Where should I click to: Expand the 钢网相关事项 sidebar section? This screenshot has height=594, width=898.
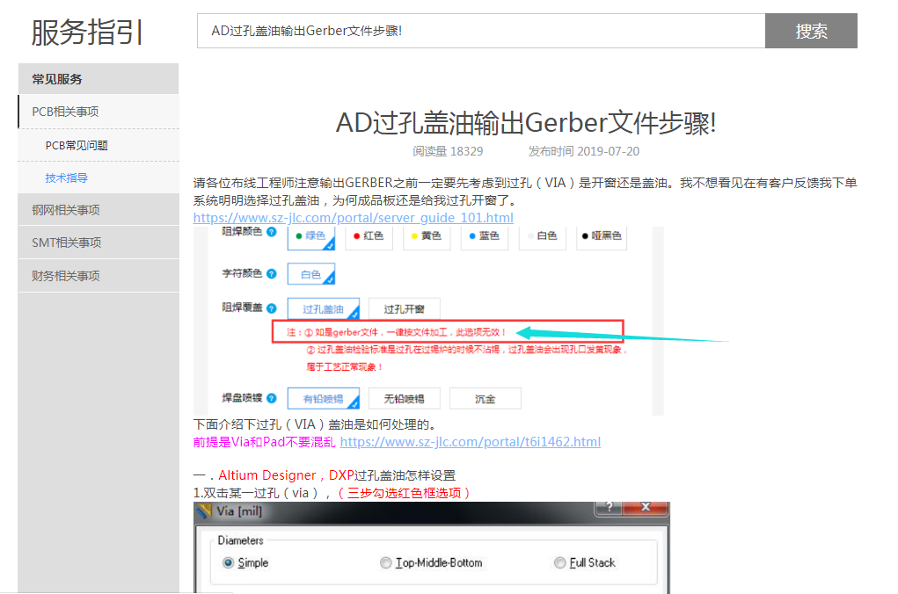tap(98, 210)
